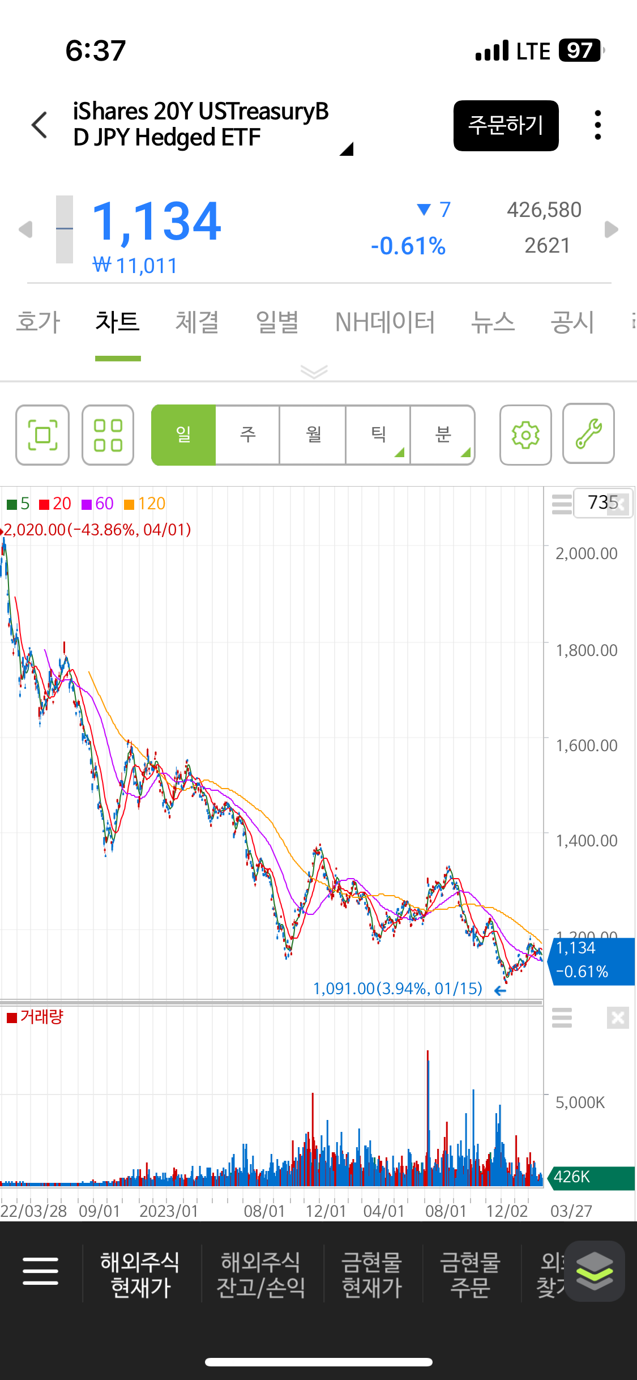This screenshot has height=1380, width=637.
Task: Open the bottom hamburger main menu
Action: pyautogui.click(x=40, y=1271)
